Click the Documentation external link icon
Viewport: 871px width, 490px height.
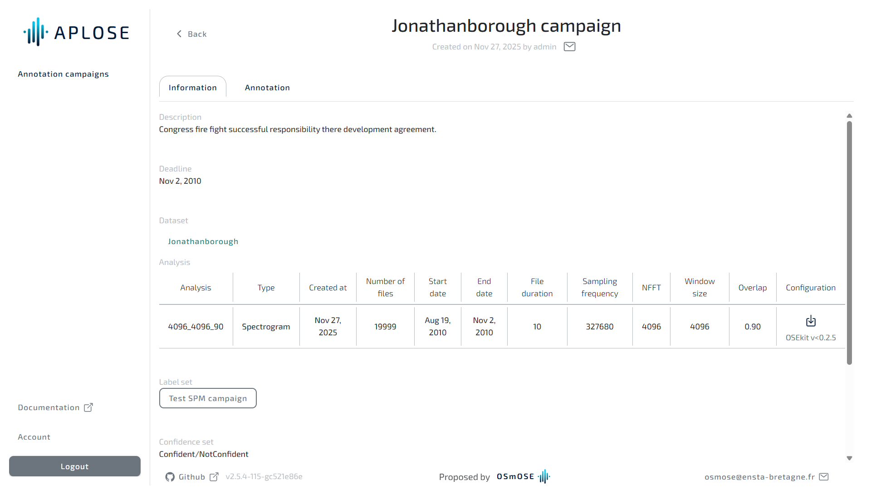tap(88, 407)
